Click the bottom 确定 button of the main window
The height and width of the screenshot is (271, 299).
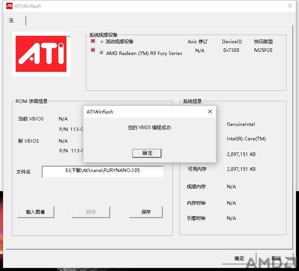[239, 258]
